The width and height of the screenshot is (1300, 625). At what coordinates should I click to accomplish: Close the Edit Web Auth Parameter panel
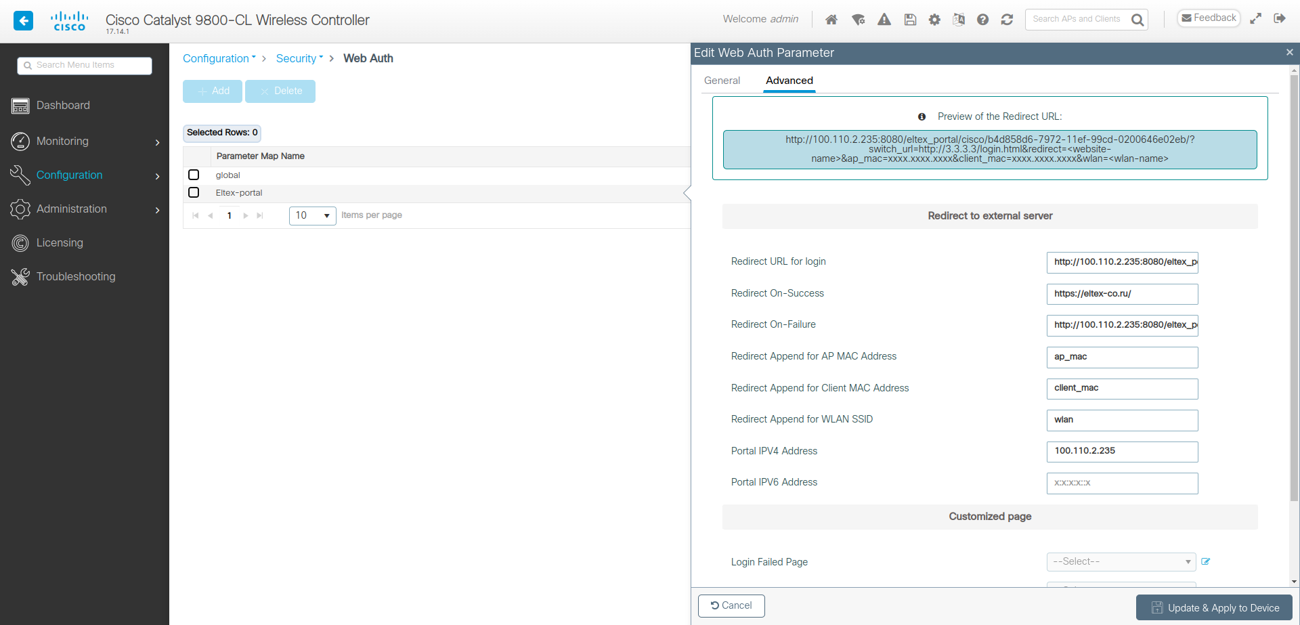tap(1289, 52)
